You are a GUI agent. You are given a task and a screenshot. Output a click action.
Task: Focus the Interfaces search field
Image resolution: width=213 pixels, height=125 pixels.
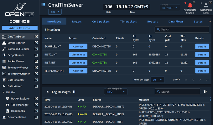click(182, 29)
